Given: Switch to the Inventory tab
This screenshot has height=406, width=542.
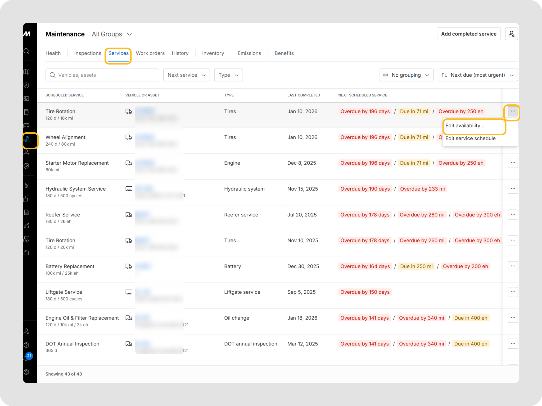Looking at the screenshot, I should 213,53.
